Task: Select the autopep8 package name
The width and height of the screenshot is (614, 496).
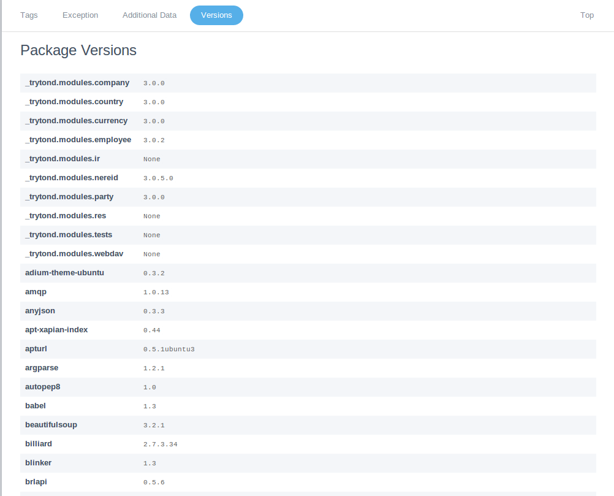Action: 43,387
